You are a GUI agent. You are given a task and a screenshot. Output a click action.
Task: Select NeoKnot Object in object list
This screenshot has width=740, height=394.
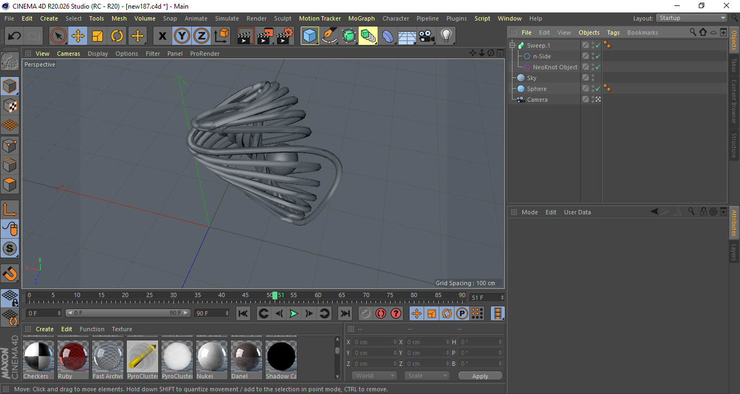pos(555,67)
